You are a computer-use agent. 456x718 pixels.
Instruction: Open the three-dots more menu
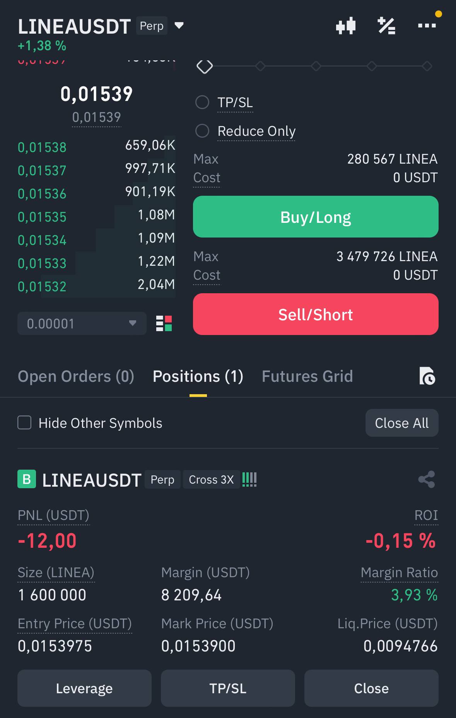[x=427, y=26]
